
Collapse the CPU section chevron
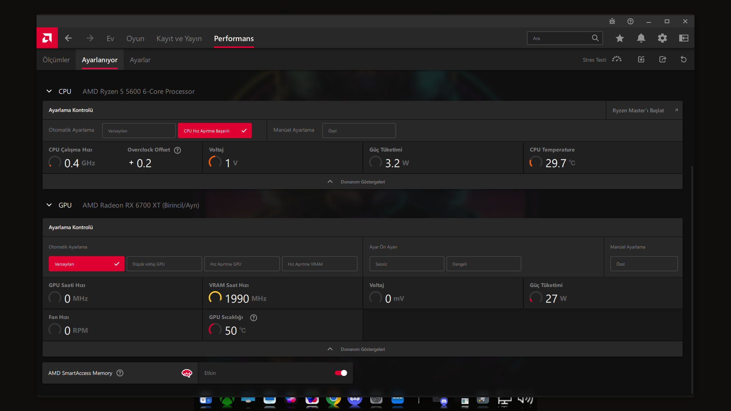(49, 91)
